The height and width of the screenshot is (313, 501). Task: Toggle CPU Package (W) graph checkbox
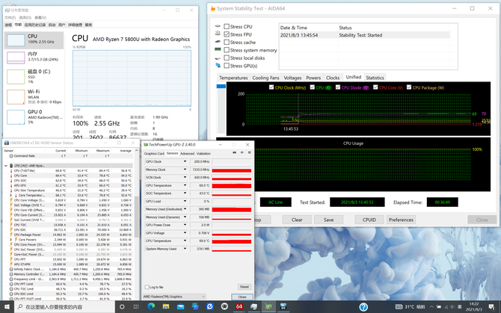tap(409, 87)
